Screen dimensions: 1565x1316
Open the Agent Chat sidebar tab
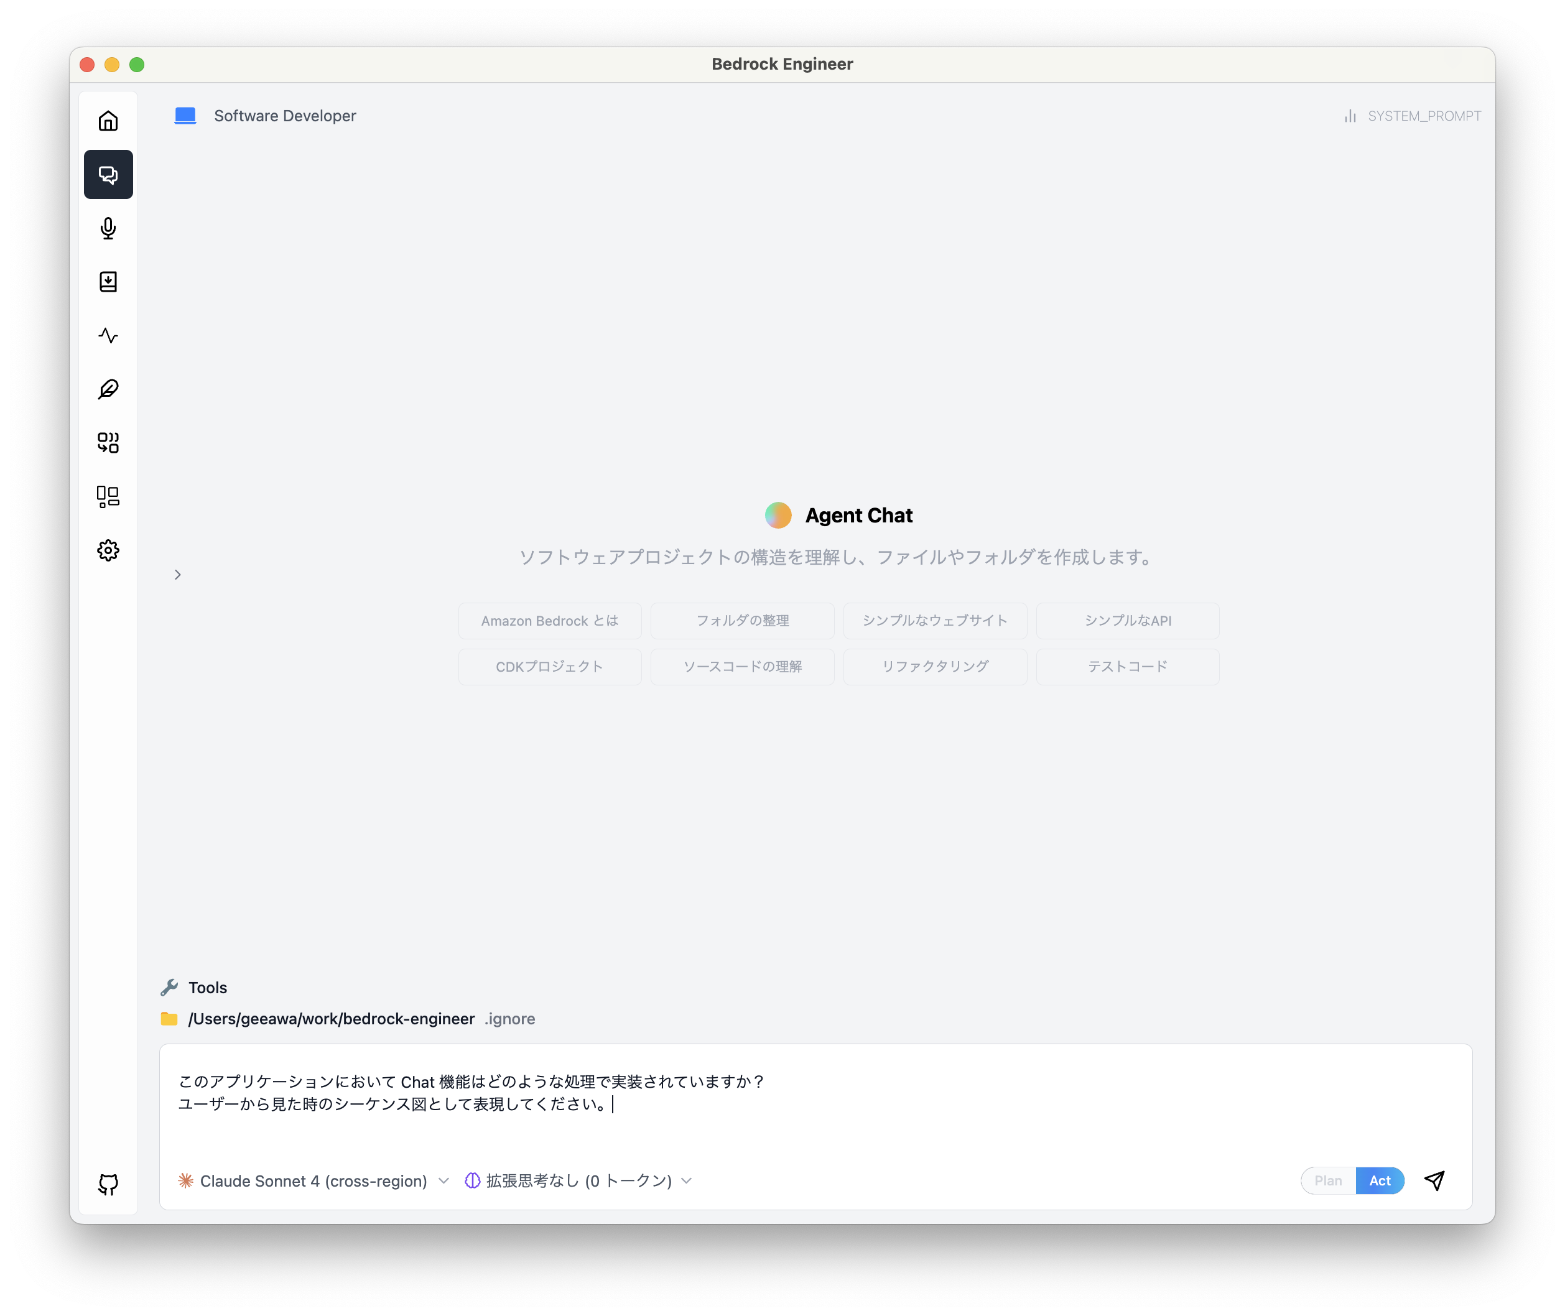(x=108, y=175)
